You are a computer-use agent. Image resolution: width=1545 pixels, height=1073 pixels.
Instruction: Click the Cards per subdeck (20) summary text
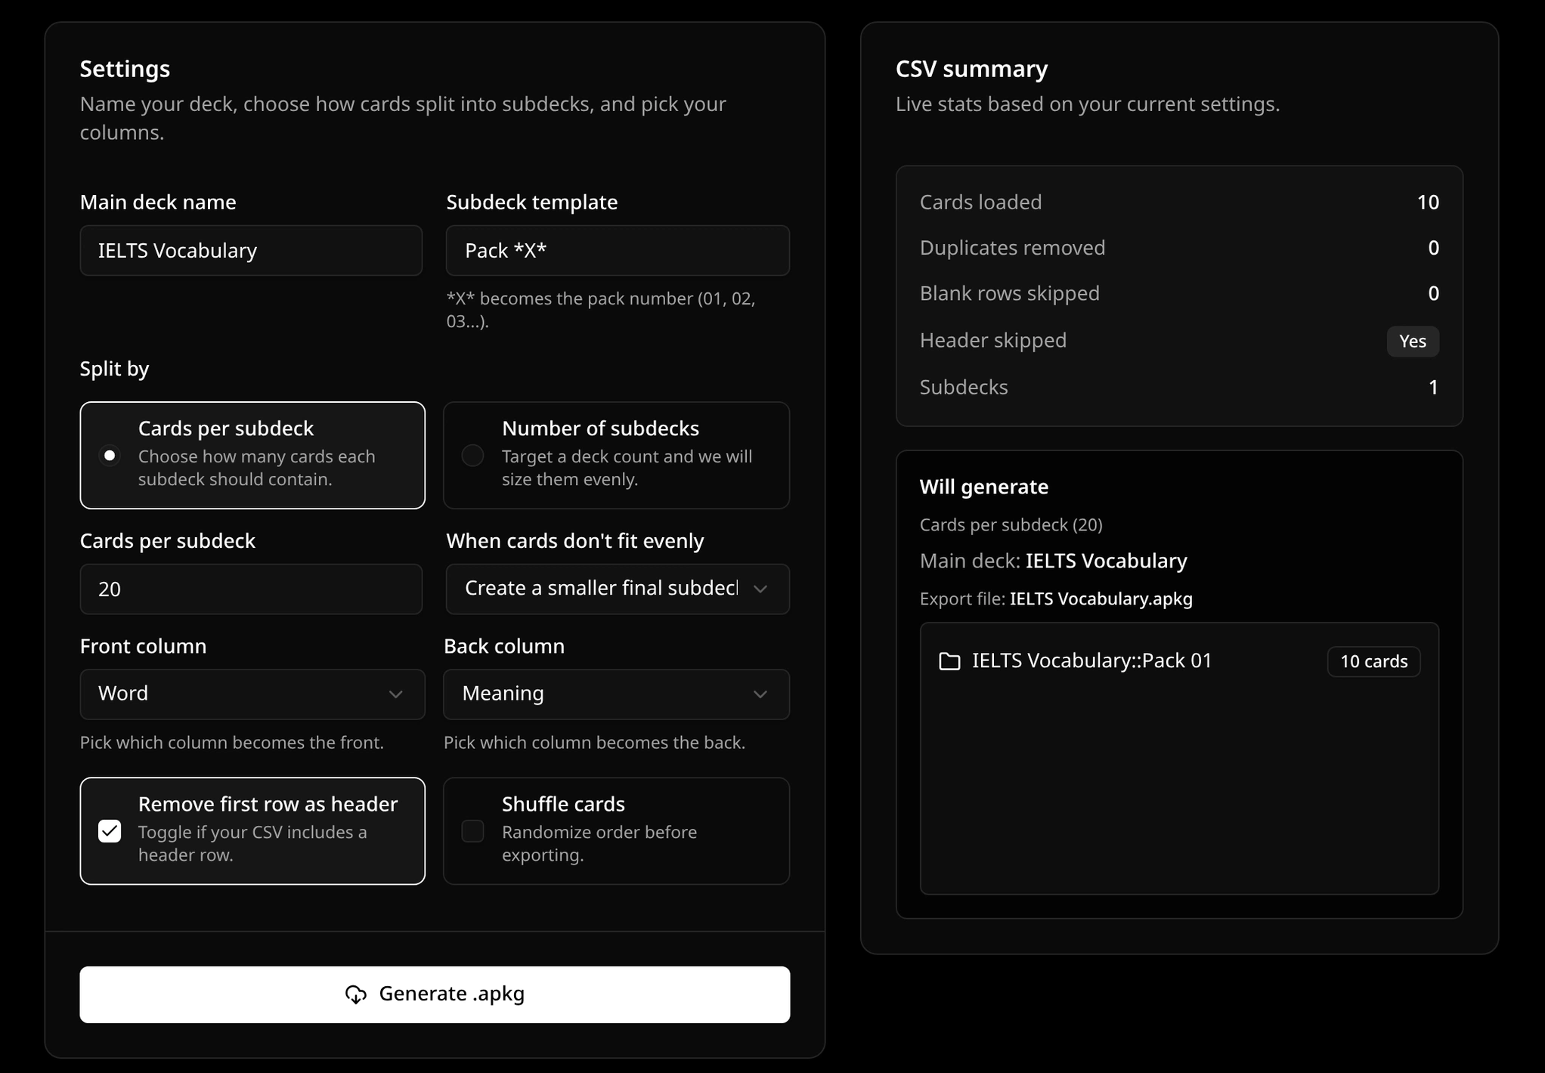click(x=1011, y=524)
